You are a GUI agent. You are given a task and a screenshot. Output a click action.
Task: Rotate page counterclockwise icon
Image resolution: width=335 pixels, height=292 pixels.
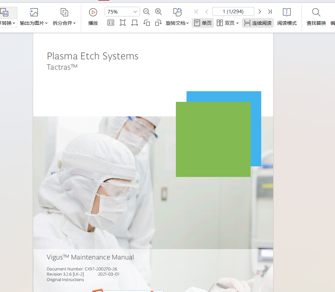tap(147, 23)
